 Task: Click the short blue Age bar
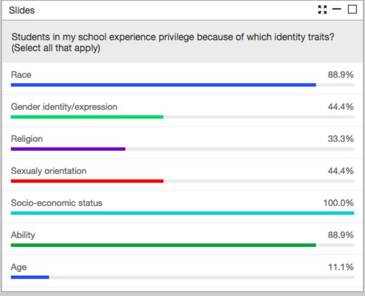(x=30, y=277)
